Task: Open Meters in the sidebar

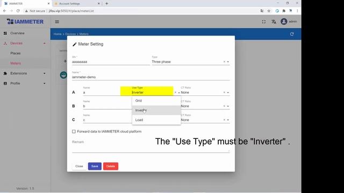Action: (16, 63)
